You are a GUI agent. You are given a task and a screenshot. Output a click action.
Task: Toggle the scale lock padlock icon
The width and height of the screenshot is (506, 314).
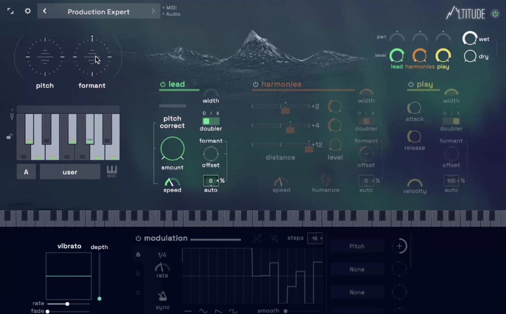[9, 136]
